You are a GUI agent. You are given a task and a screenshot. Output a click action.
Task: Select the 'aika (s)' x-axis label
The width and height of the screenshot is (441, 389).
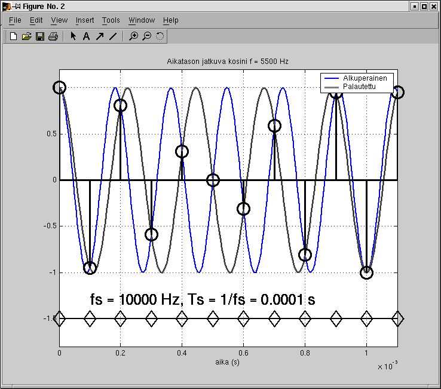[227, 362]
